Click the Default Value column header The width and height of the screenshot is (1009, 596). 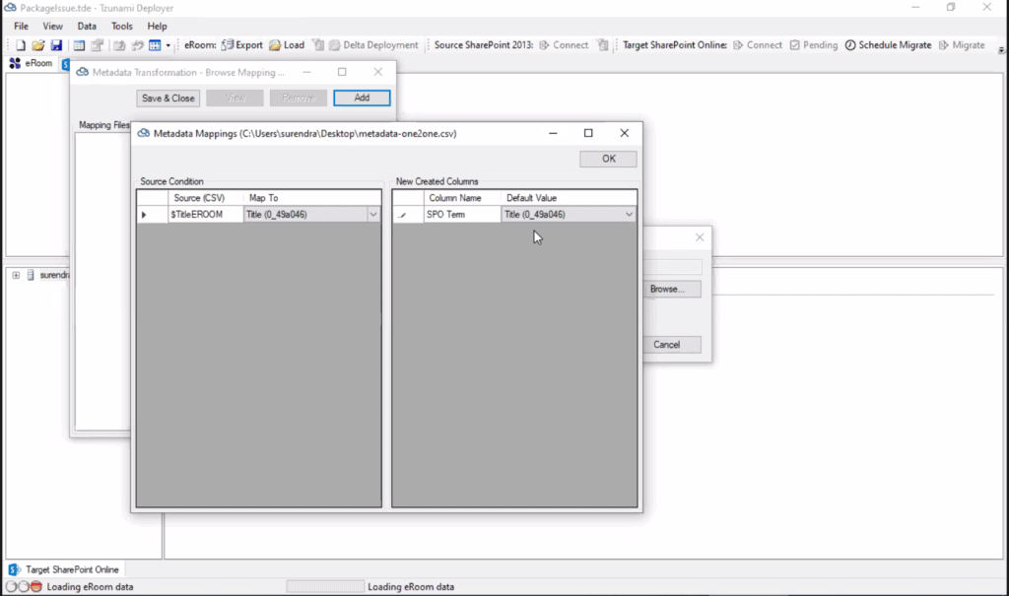[x=569, y=198]
